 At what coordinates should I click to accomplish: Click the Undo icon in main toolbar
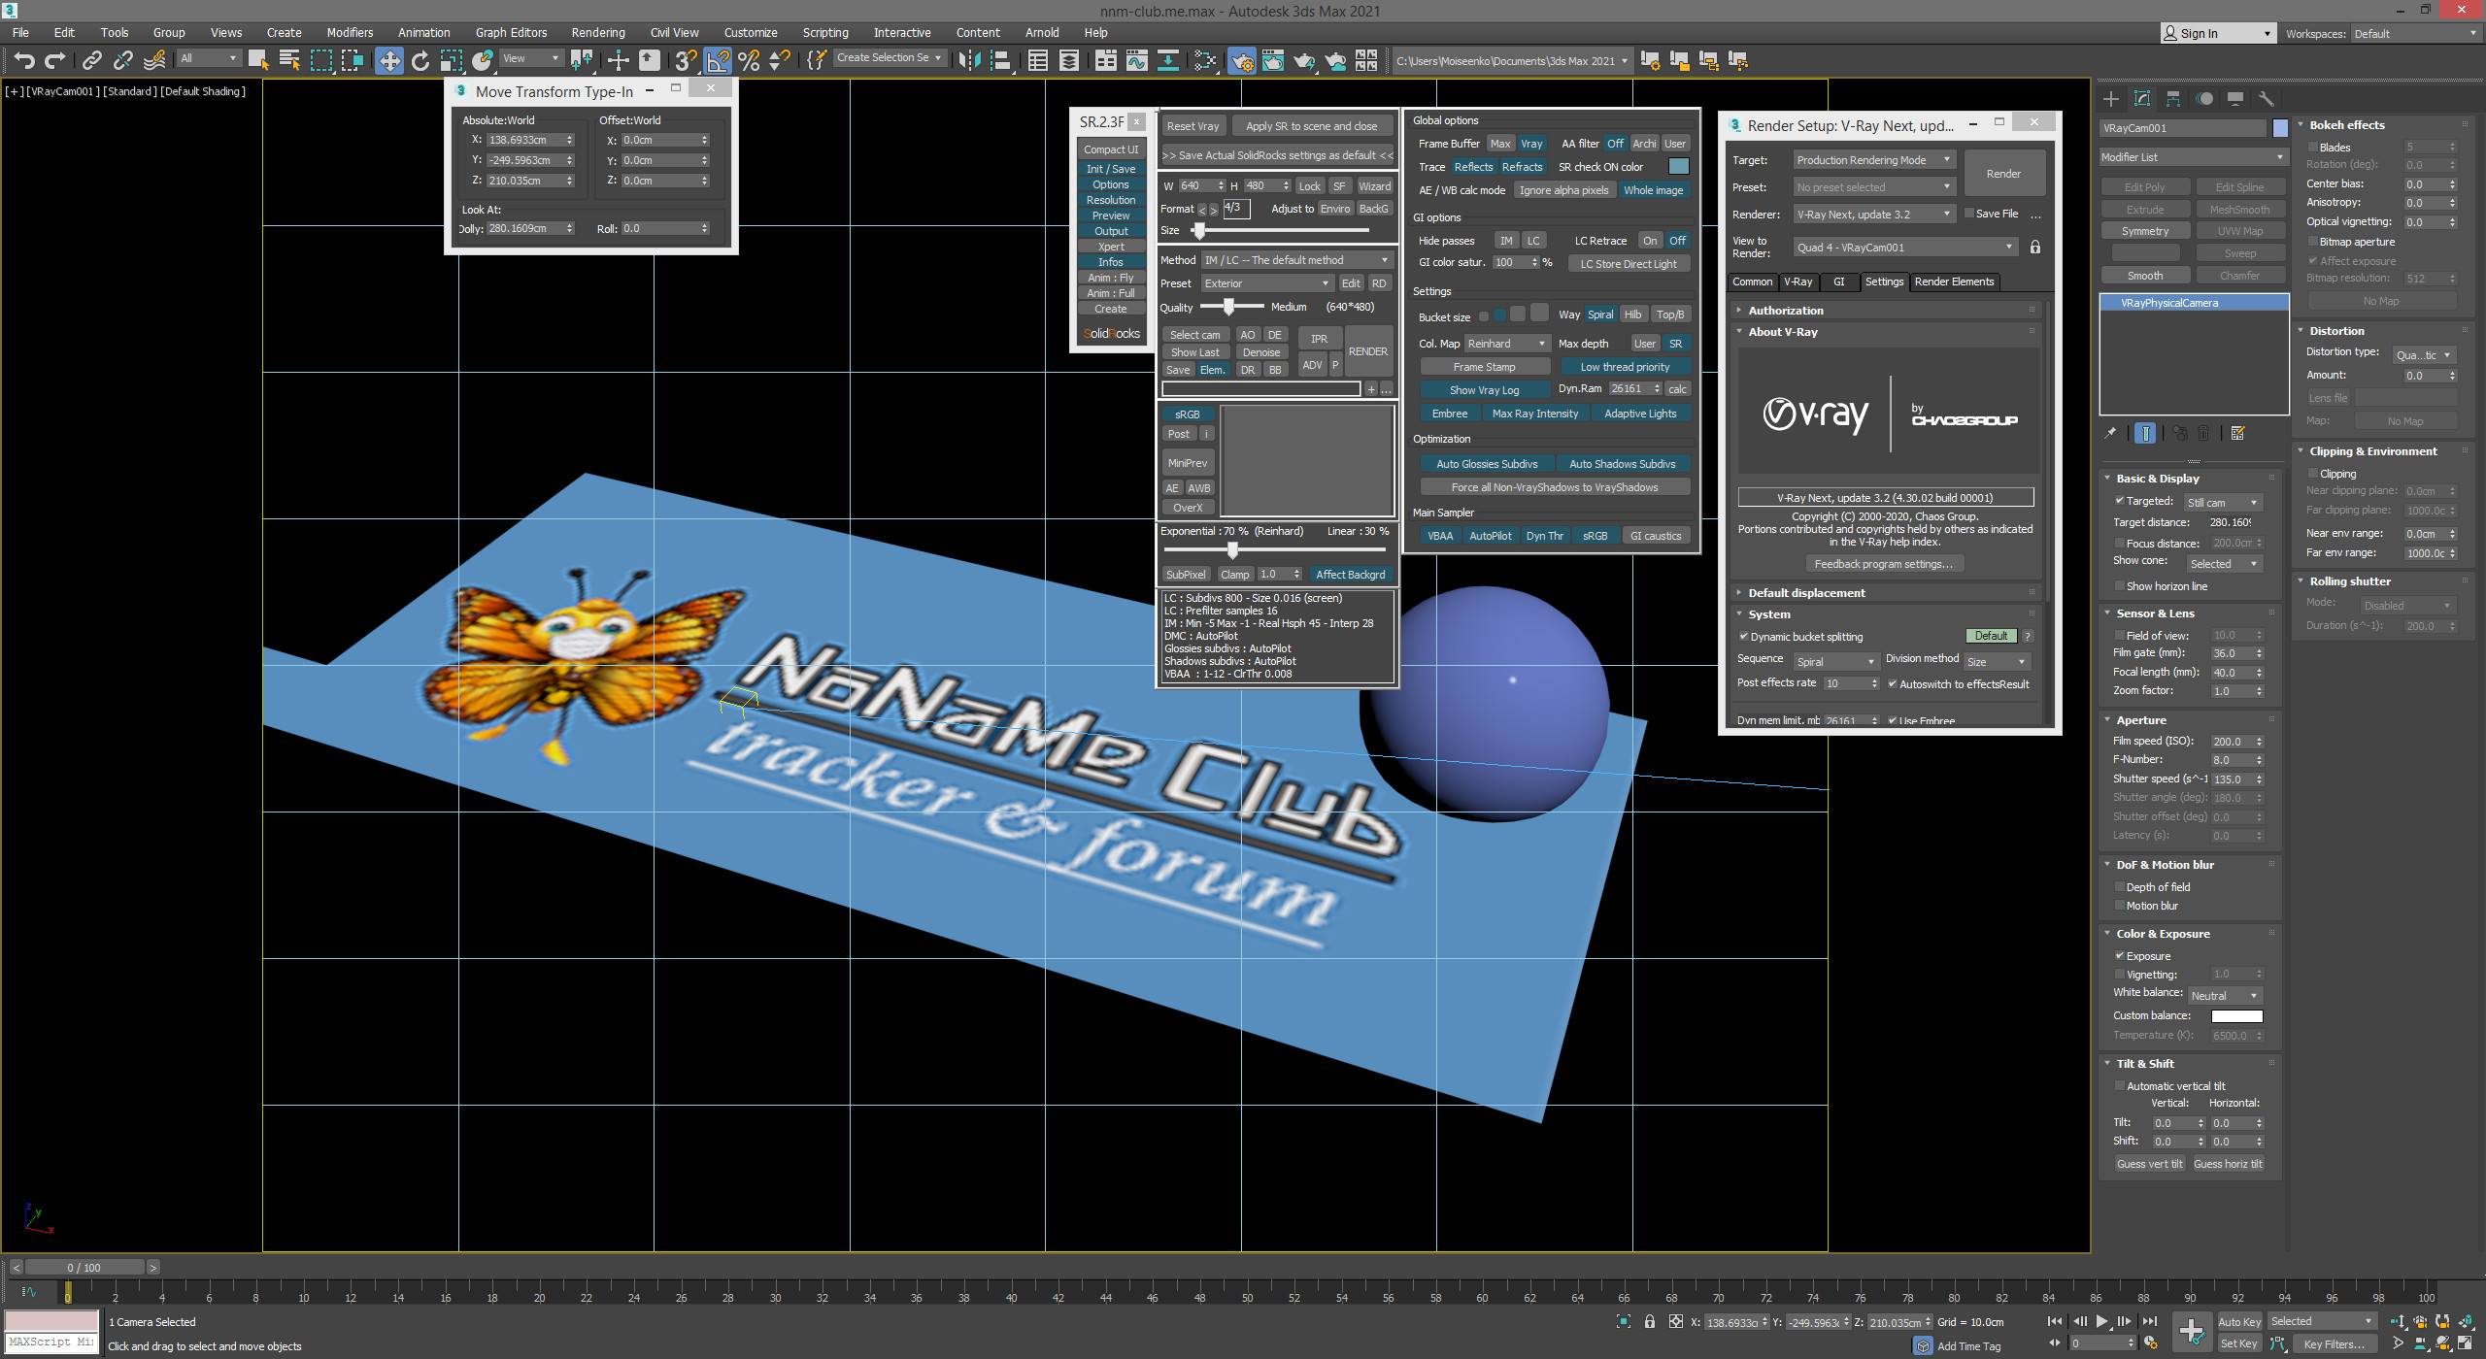coord(24,61)
